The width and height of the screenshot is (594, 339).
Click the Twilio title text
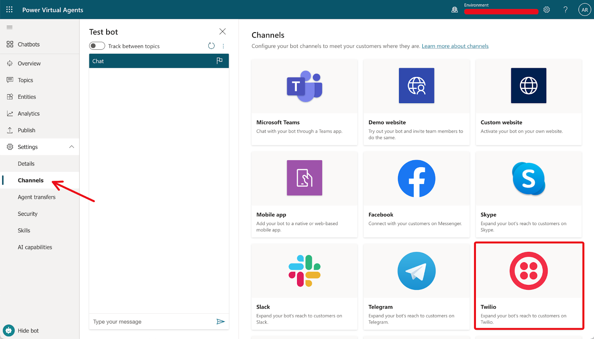click(x=488, y=307)
